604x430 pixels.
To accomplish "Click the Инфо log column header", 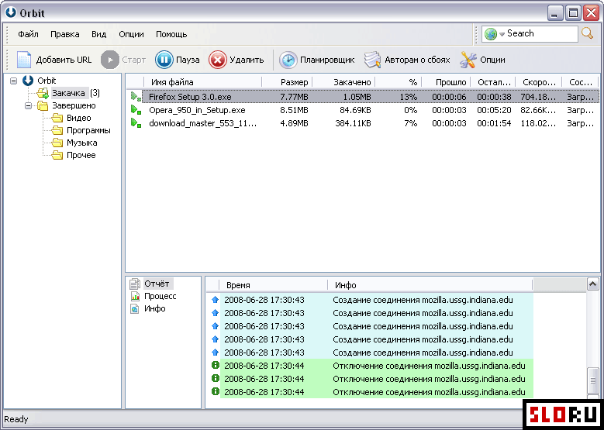I will [430, 285].
